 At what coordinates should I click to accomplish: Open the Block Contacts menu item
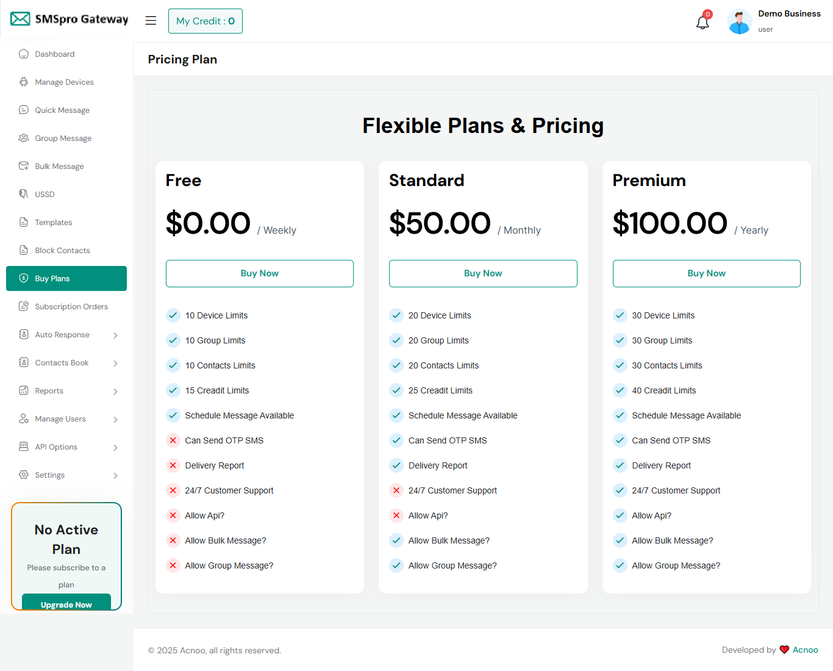click(62, 251)
